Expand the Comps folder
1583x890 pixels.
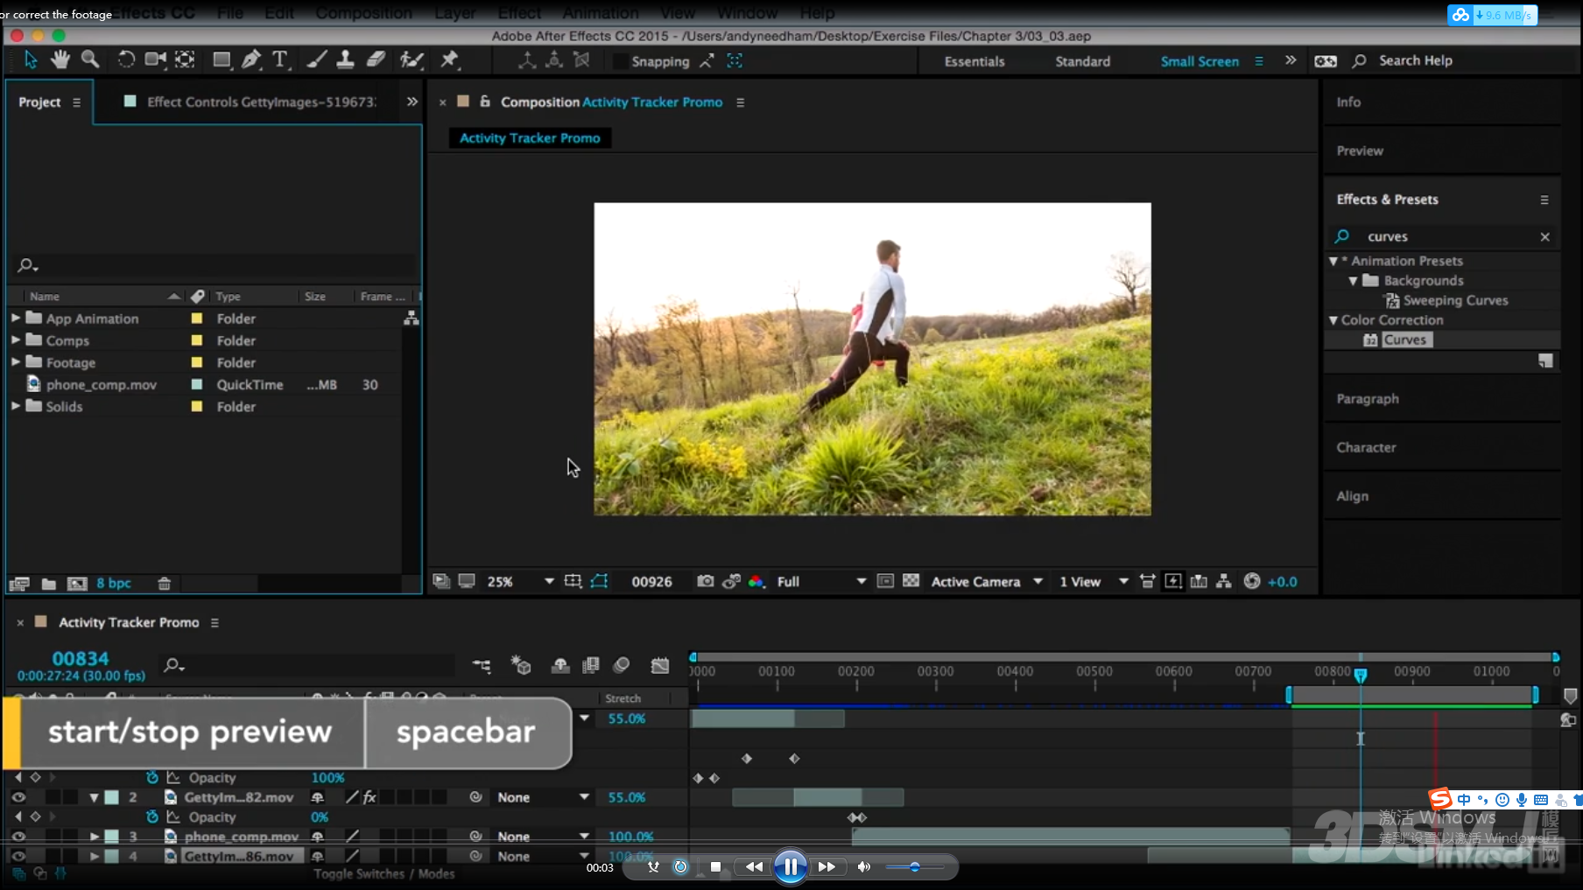point(16,340)
